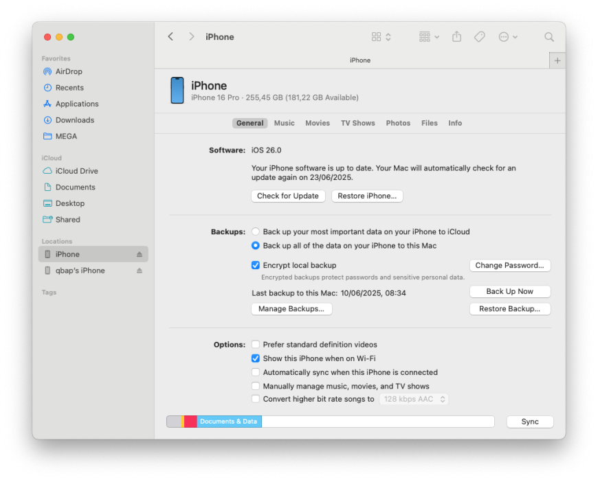The height and width of the screenshot is (482, 598).
Task: Enable Manually manage music, movies, TV shows
Action: tap(256, 386)
